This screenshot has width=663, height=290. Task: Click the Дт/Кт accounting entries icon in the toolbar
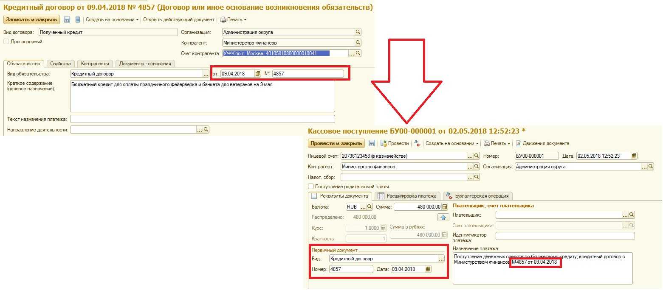pyautogui.click(x=417, y=143)
